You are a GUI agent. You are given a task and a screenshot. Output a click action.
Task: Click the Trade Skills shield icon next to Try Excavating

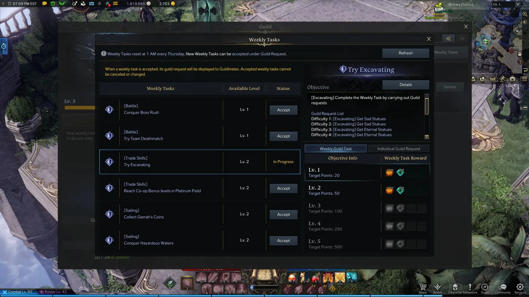109,161
